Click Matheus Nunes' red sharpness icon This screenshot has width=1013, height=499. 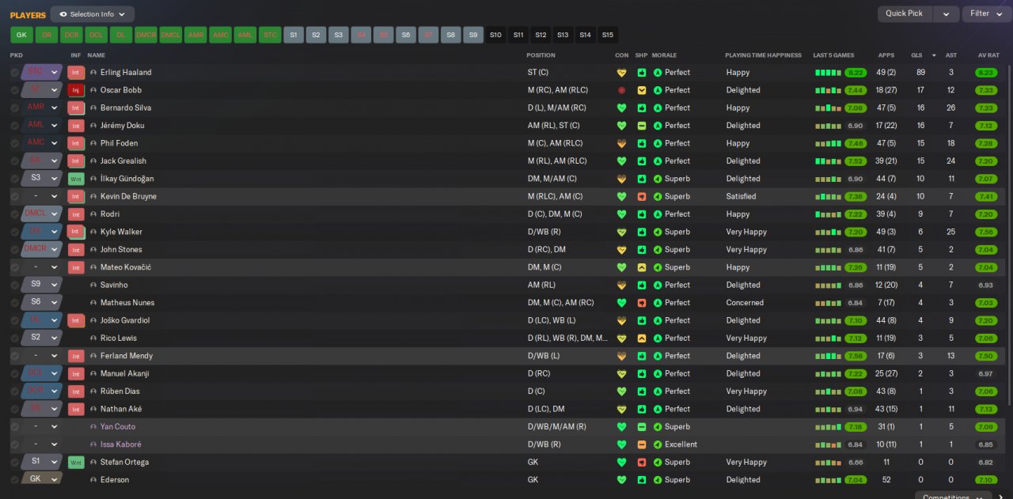click(x=642, y=303)
